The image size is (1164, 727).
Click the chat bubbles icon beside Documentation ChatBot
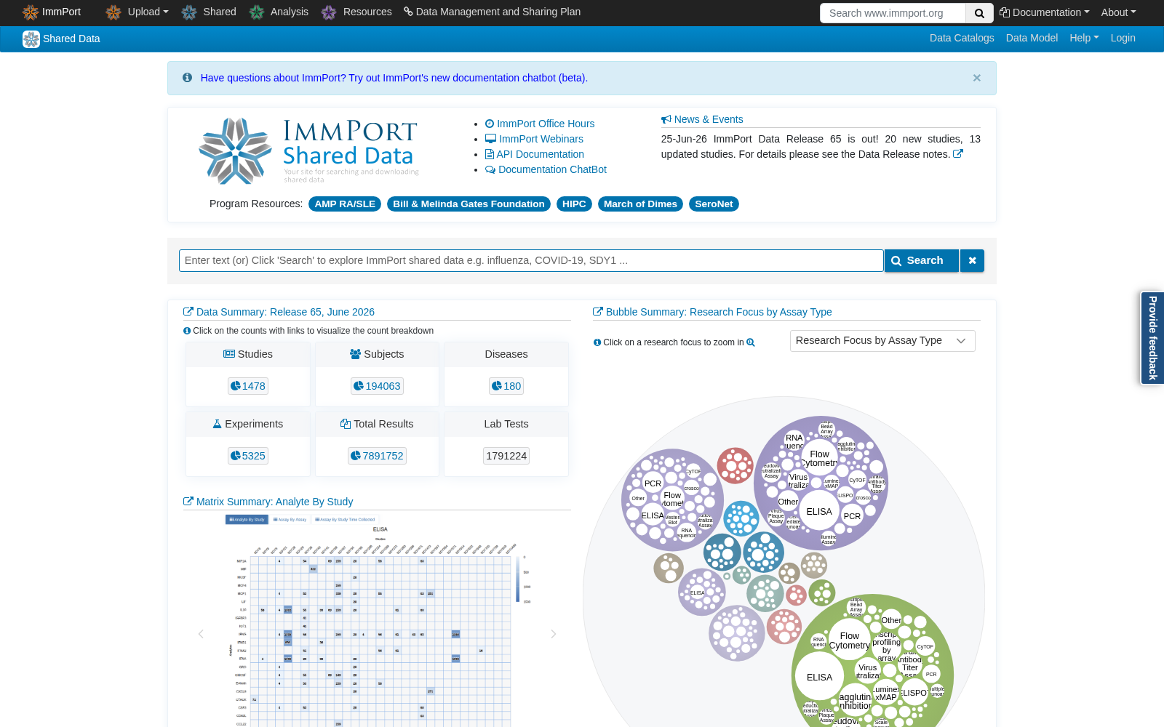[x=490, y=169]
